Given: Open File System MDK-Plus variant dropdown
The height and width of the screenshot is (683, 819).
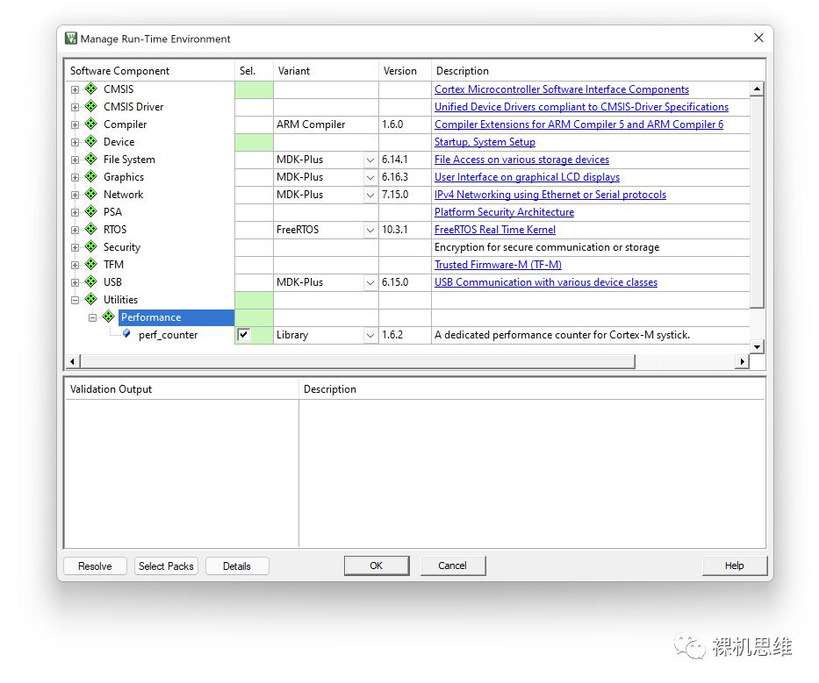Looking at the screenshot, I should [x=370, y=160].
